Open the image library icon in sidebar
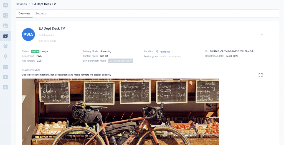Image resolution: width=284 pixels, height=145 pixels. 6,26
